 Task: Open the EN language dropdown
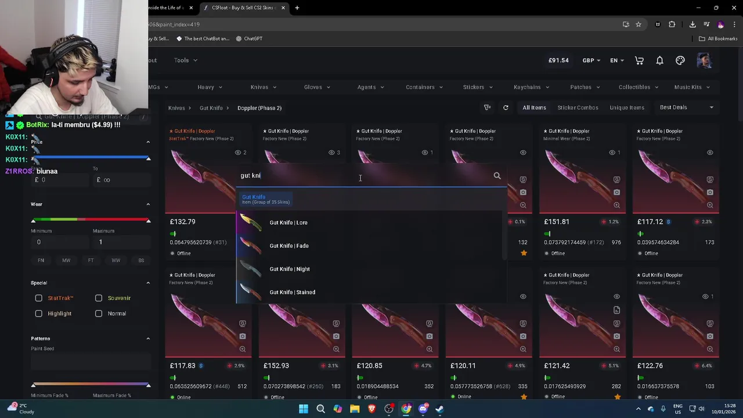(617, 60)
